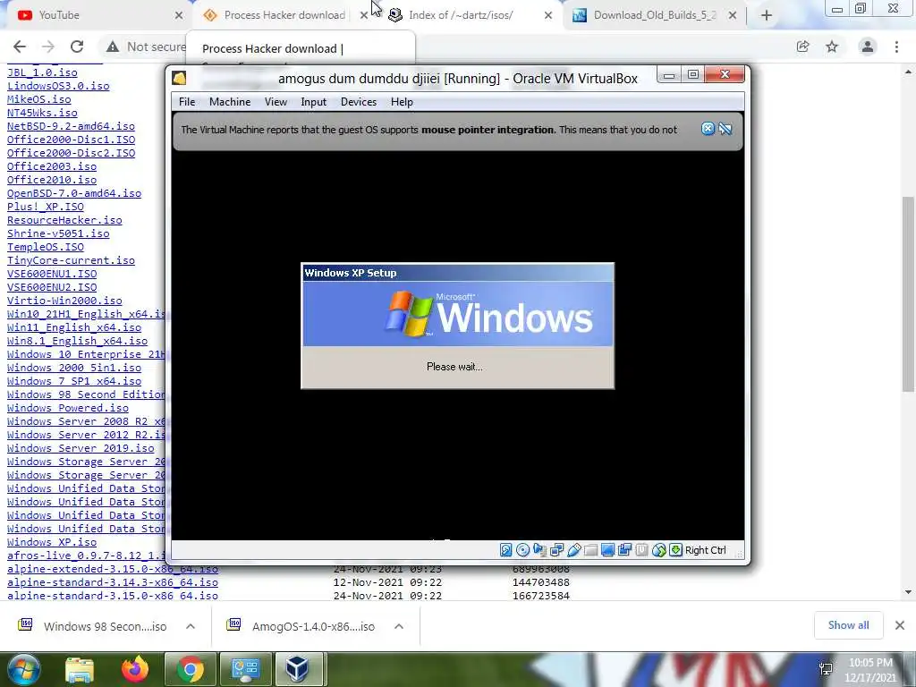Click the alpine-standard-3.14.3-x86_64.iso link
The height and width of the screenshot is (687, 916).
[113, 581]
